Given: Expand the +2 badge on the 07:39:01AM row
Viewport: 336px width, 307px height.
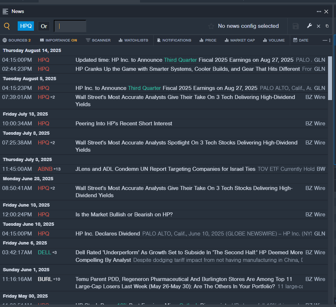Looking at the screenshot, I should [x=52, y=97].
